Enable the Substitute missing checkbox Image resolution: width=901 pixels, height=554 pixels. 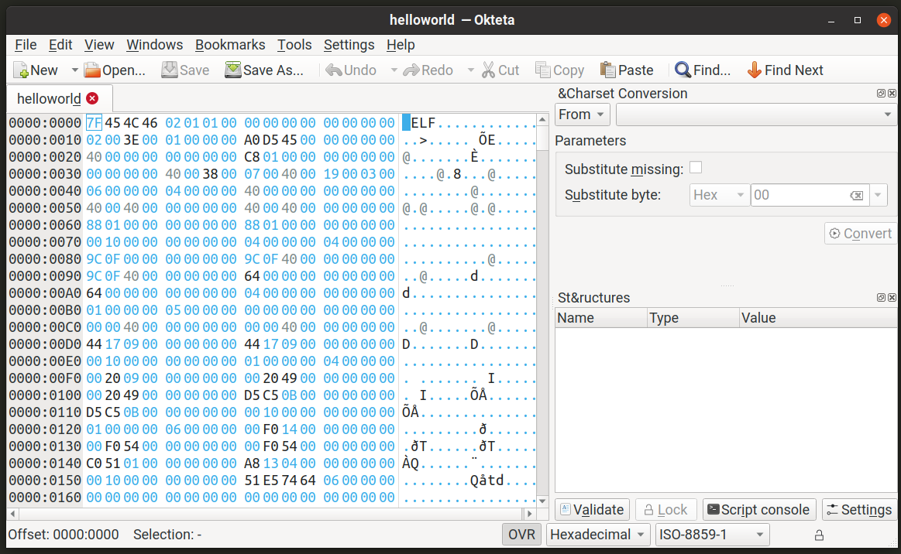(x=696, y=168)
